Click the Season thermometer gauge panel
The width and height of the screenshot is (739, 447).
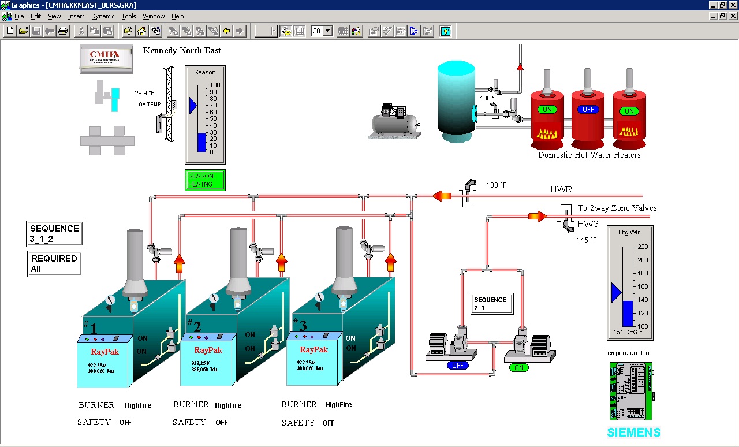pyautogui.click(x=205, y=115)
